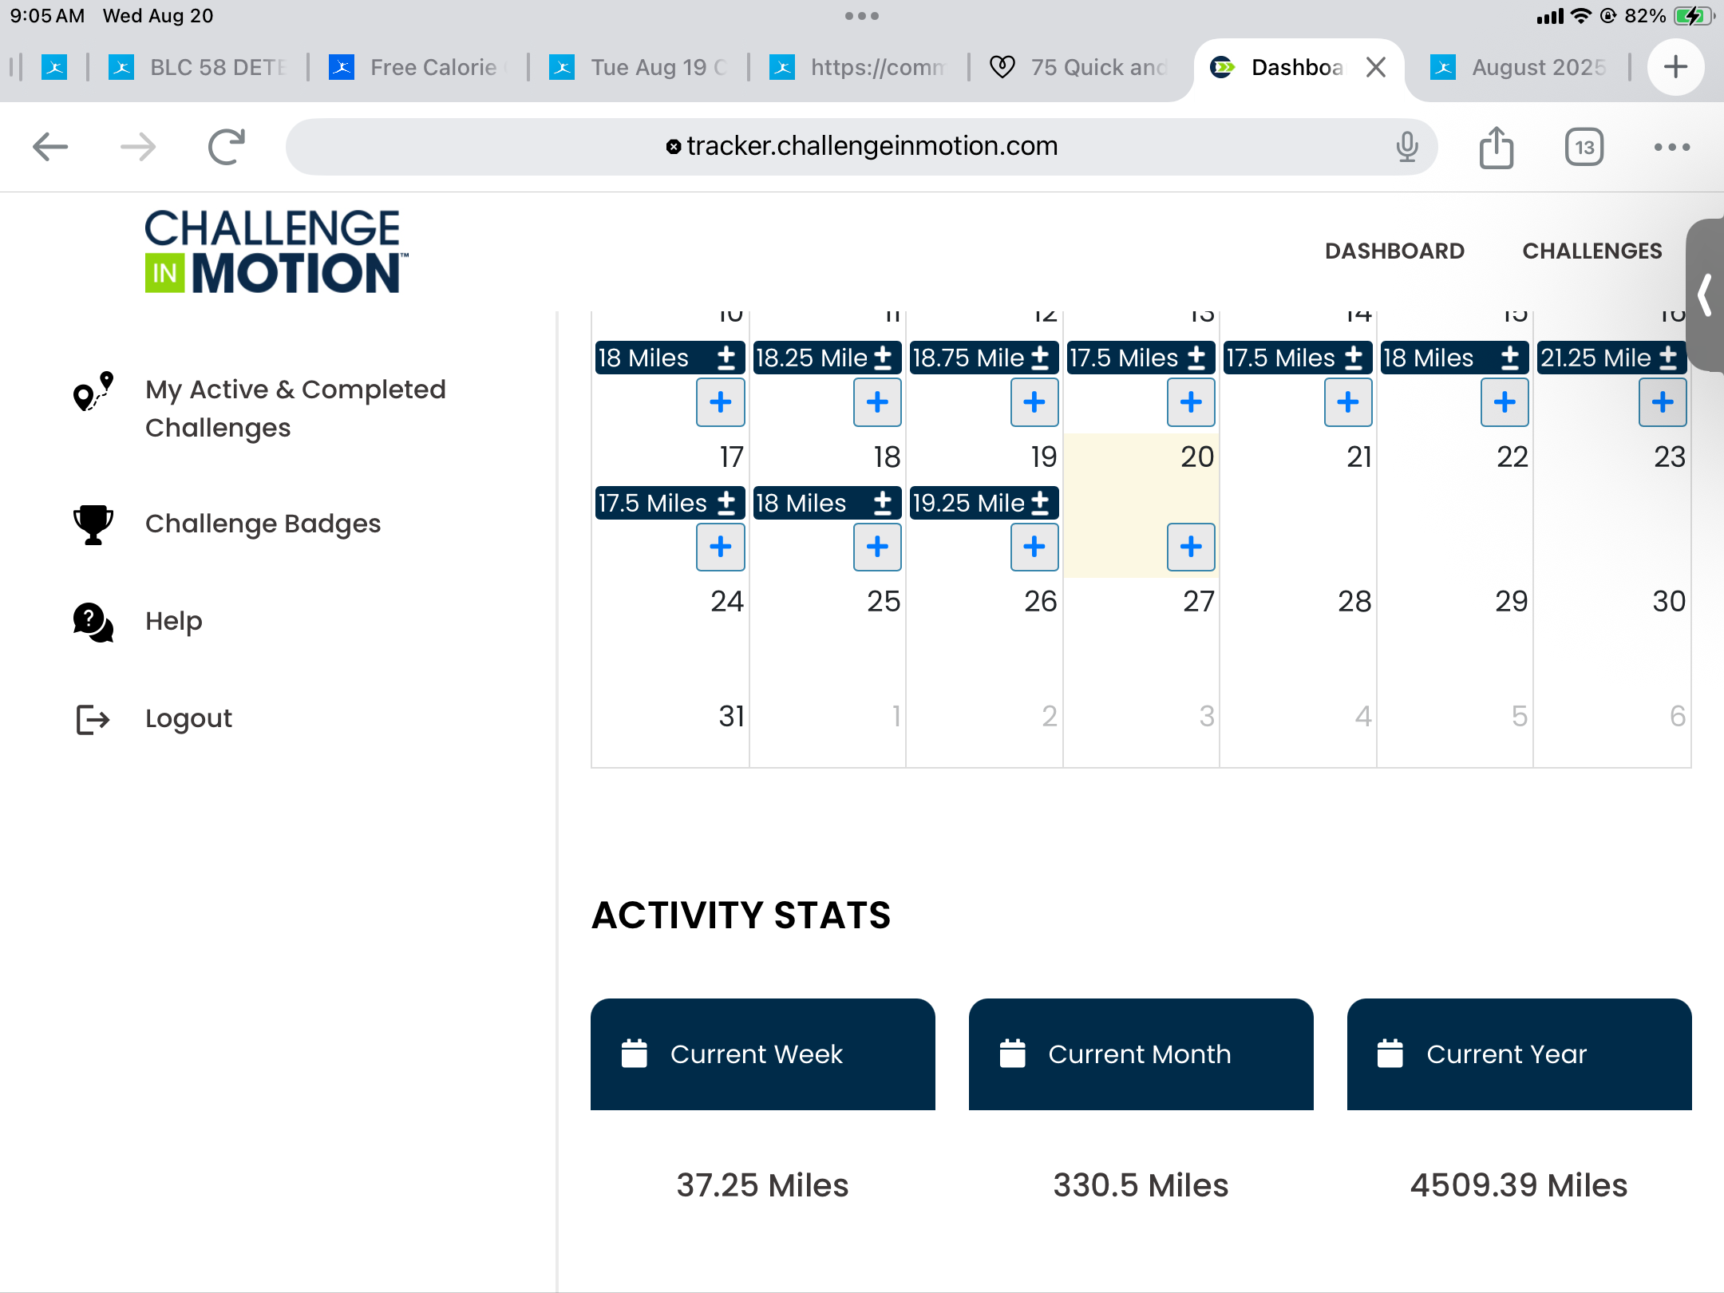Add an activity on August 18

click(x=877, y=547)
